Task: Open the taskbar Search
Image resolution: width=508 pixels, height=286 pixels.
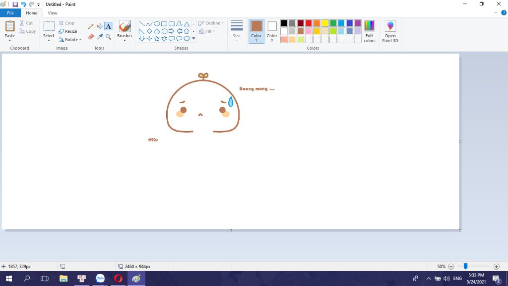Action: [x=27, y=279]
